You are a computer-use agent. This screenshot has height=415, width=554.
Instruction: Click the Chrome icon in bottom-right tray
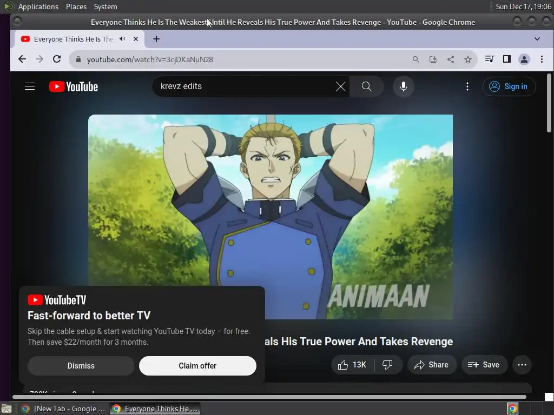tap(512, 409)
